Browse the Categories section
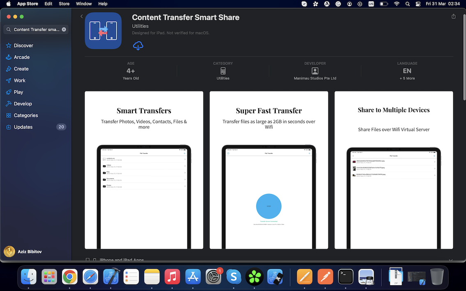466x291 pixels. click(x=25, y=115)
